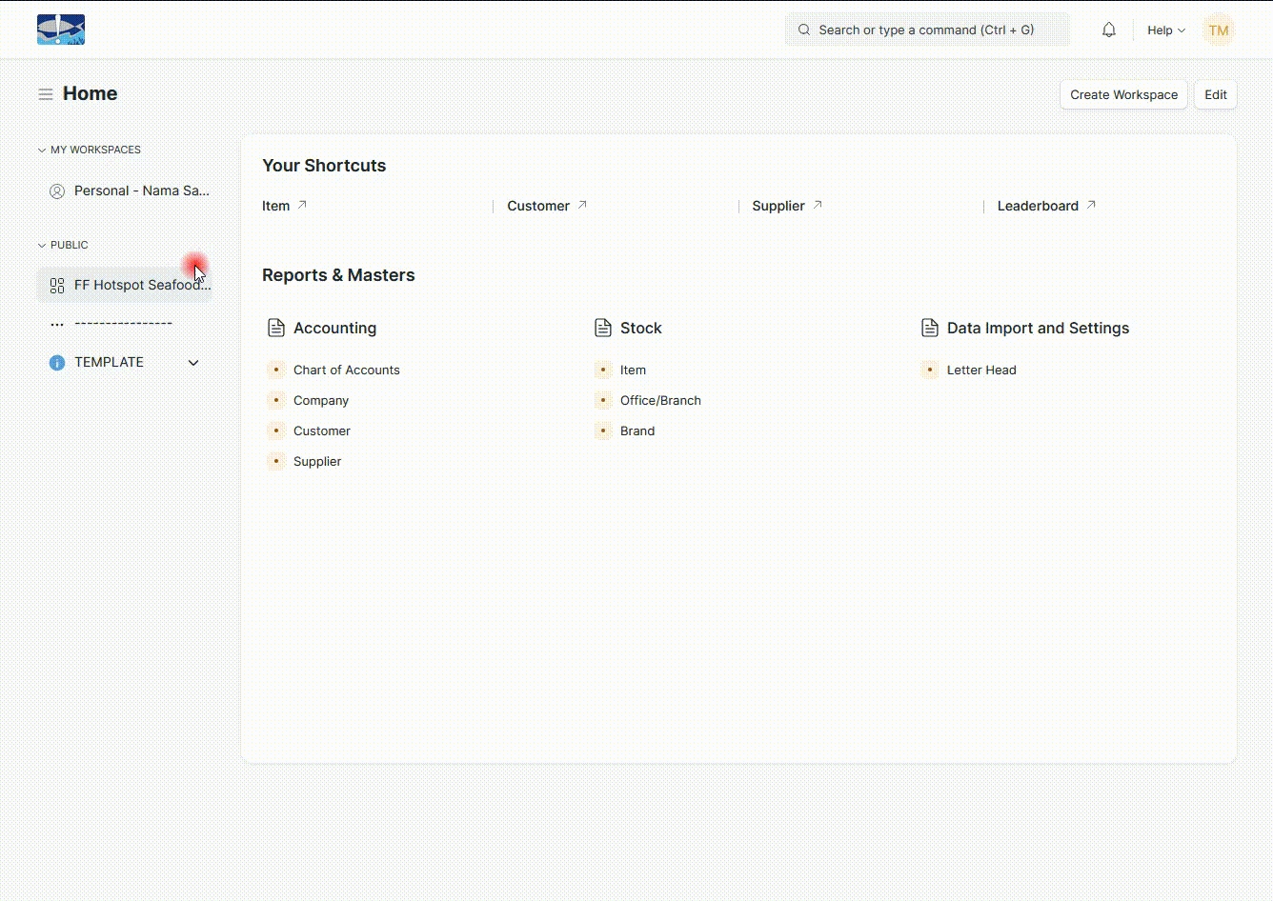1273x901 pixels.
Task: Open the Letter Head link
Action: 980,370
